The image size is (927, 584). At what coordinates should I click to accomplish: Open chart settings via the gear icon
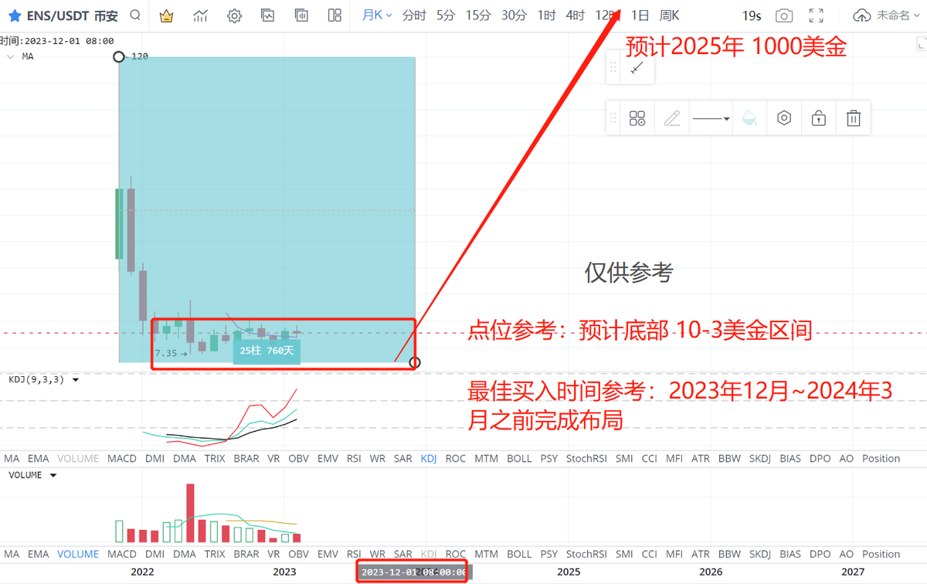pyautogui.click(x=234, y=15)
